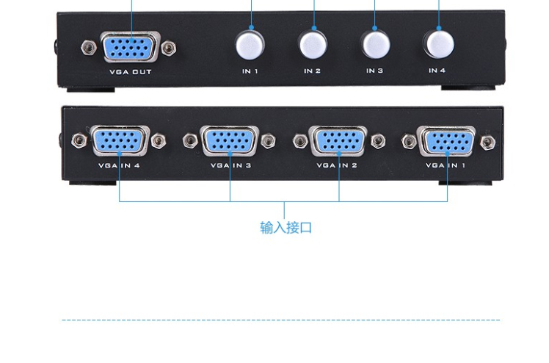The height and width of the screenshot is (363, 549).
Task: Select the VGA IN 1 connector
Action: coord(446,141)
